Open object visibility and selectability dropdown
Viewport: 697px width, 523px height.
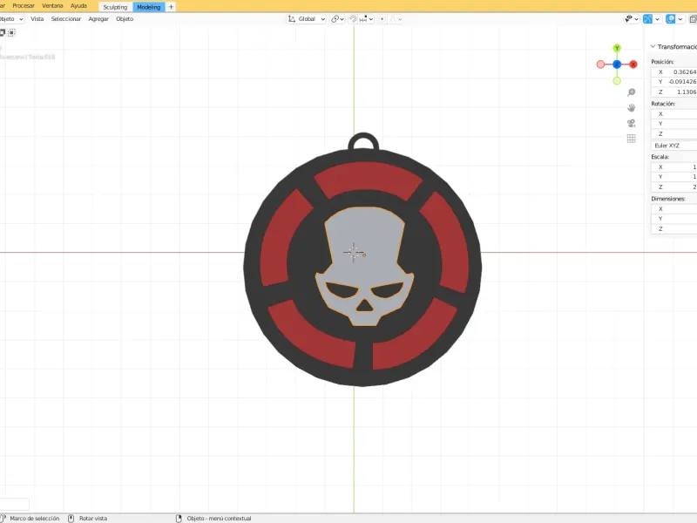631,19
